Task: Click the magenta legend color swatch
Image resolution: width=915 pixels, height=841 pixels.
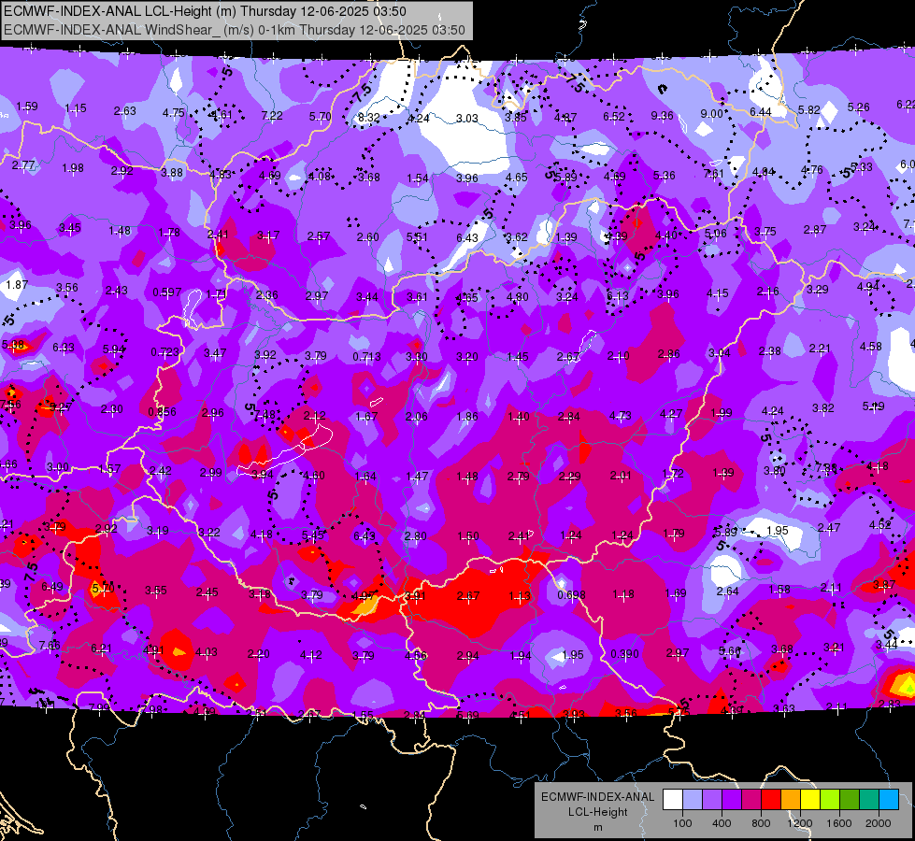Action: [x=751, y=800]
